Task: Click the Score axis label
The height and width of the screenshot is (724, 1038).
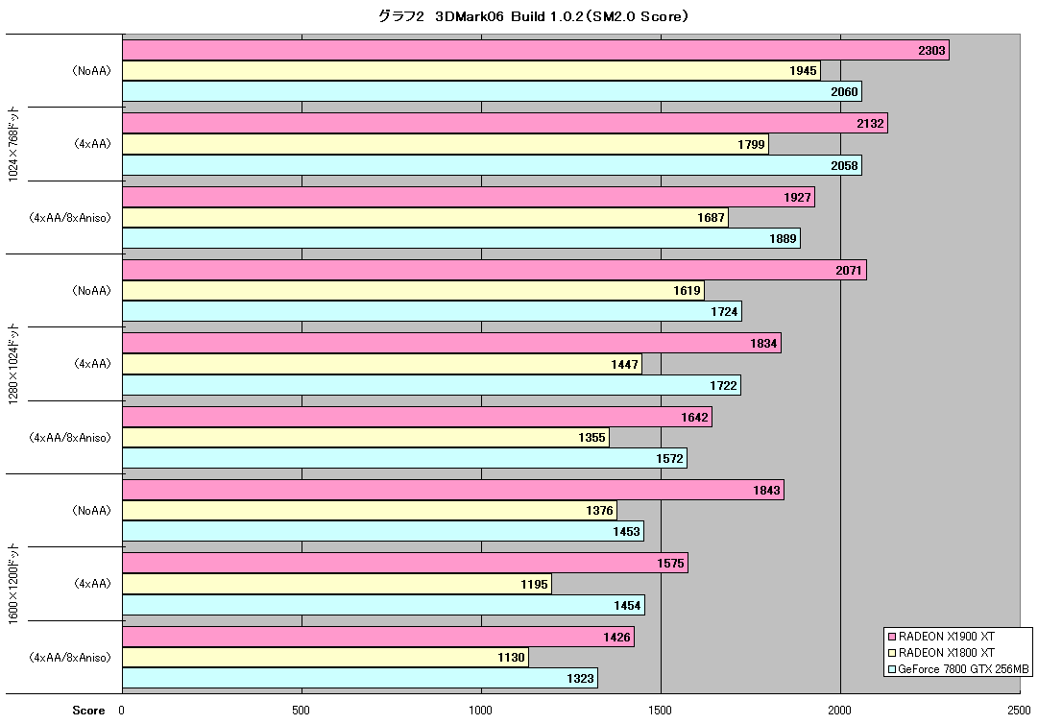Action: point(88,711)
